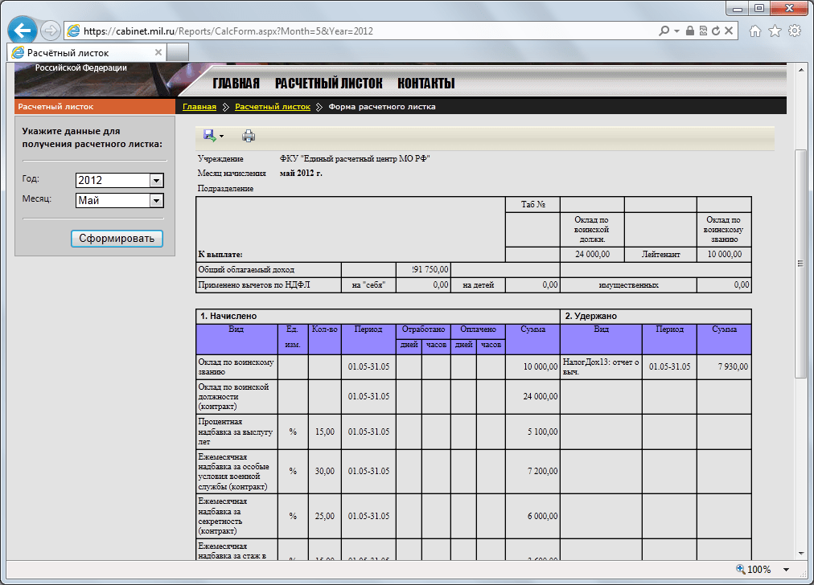Open address bar search dropdown arrow
Screen dimensions: 814x585
[x=676, y=31]
